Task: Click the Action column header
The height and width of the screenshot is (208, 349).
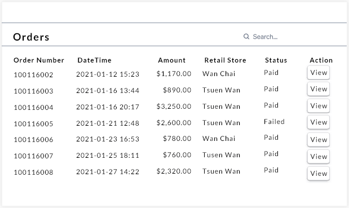Action: [x=321, y=60]
